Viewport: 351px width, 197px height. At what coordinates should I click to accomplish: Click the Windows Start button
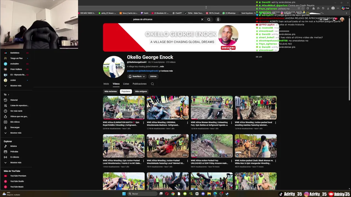point(124,194)
